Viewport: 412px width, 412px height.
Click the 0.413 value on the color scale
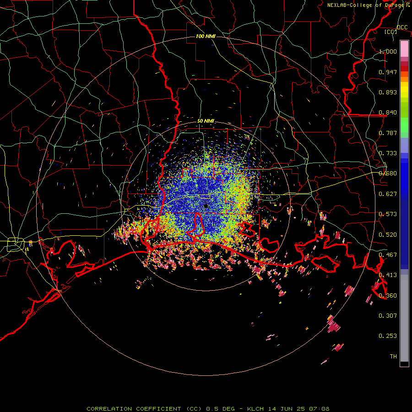point(388,275)
